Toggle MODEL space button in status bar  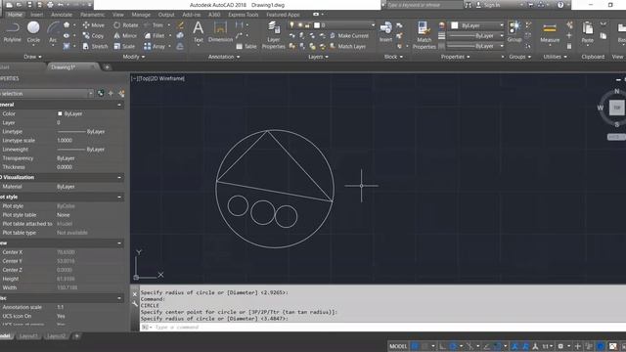pos(398,346)
